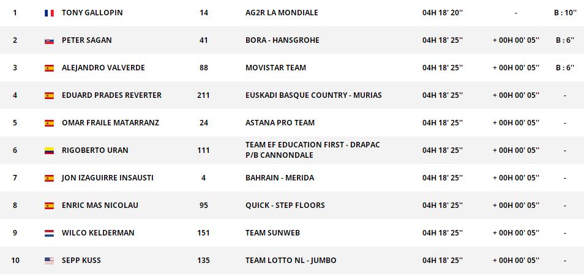Click the Spanish flag beside Alejandro Valverde
Image resolution: width=584 pixels, height=274 pixels.
pyautogui.click(x=49, y=68)
